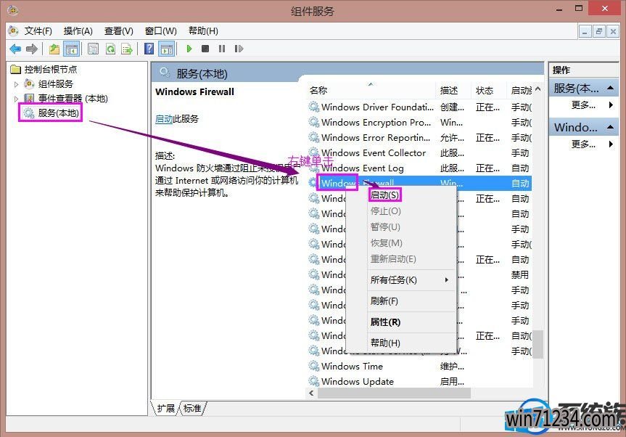Choose 帮助(H) in the context menu
Viewport: 626px width, 437px height.
[401, 343]
